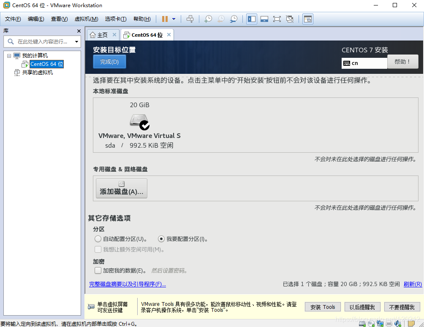
Task: Click the 刷新(R) link
Action: (x=413, y=284)
